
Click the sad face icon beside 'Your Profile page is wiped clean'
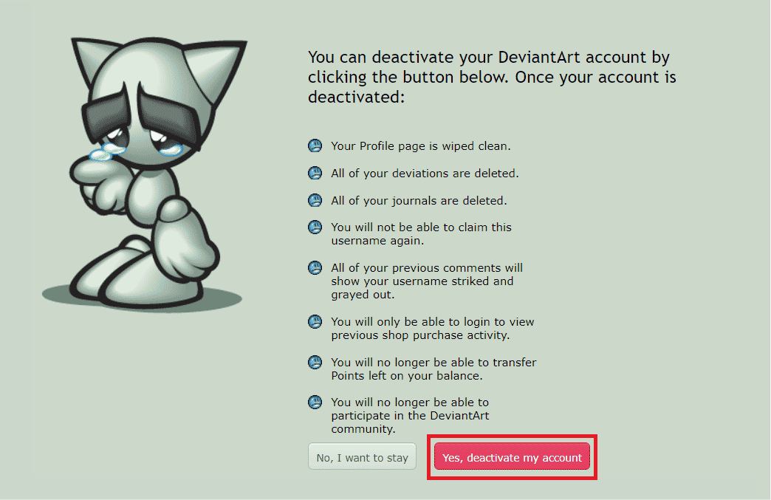315,146
